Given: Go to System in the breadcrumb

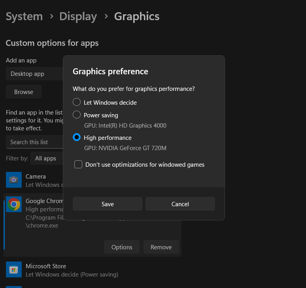Looking at the screenshot, I should pos(24,16).
